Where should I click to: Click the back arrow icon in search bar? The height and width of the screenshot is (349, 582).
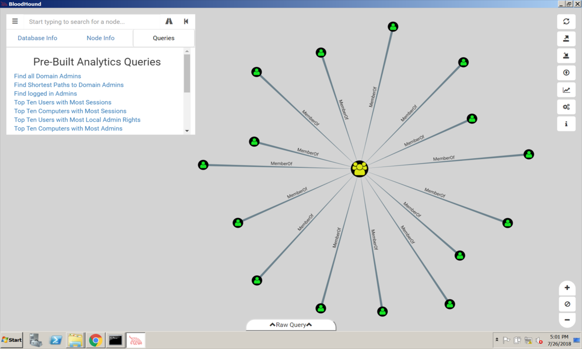186,22
